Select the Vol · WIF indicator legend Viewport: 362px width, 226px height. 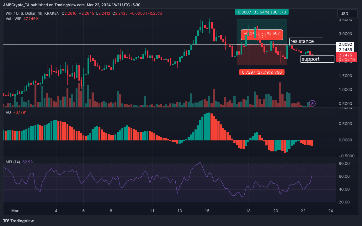pyautogui.click(x=22, y=19)
